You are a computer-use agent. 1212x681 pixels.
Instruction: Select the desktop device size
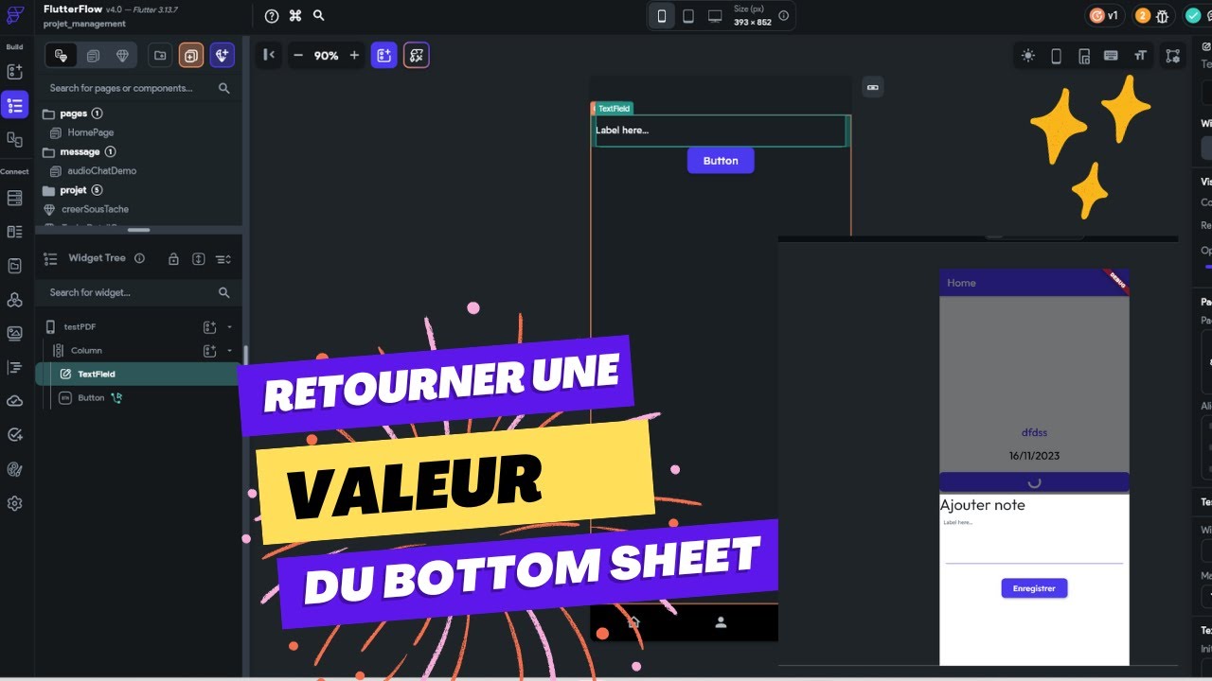[x=715, y=16]
